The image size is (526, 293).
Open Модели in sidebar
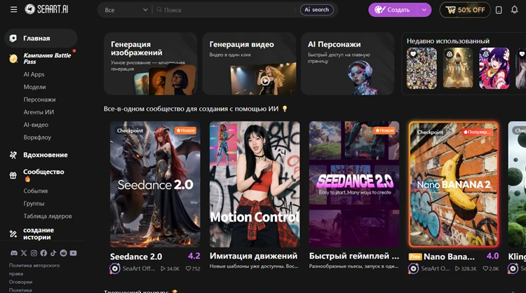(x=34, y=87)
